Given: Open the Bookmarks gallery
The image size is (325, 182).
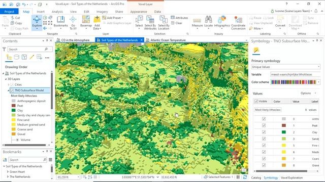Looking at the screenshot, I should 60,22.
